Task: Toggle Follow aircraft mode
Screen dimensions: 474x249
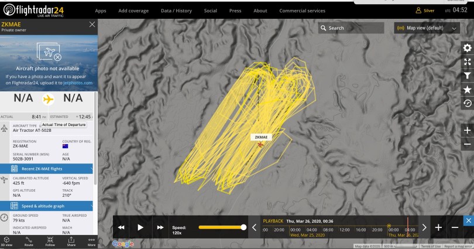Action: click(50, 241)
